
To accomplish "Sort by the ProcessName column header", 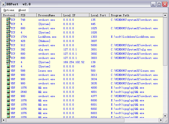I will (x=49, y=15).
